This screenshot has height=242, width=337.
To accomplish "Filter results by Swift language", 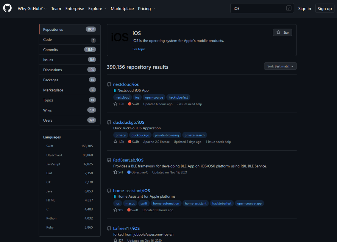I will coord(70,146).
